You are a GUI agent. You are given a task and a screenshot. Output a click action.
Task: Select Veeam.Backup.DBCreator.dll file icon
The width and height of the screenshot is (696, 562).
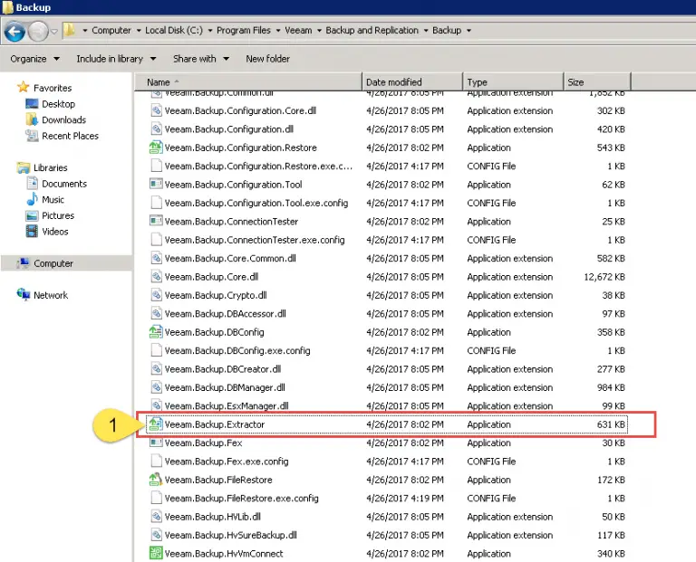tap(156, 368)
